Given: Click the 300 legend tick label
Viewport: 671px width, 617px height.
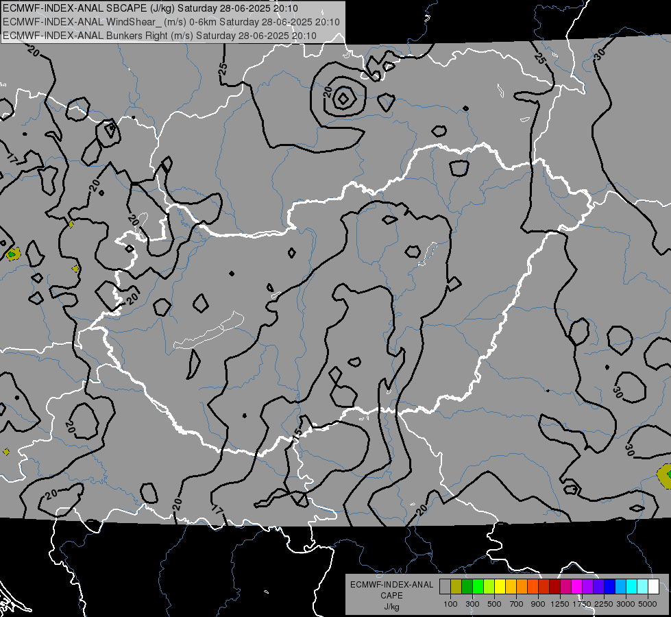Looking at the screenshot, I should [x=472, y=604].
